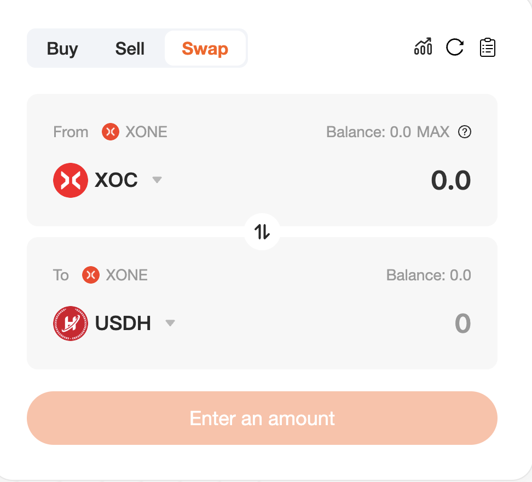This screenshot has height=482, width=532.
Task: Open the price chart icon
Action: [x=423, y=47]
